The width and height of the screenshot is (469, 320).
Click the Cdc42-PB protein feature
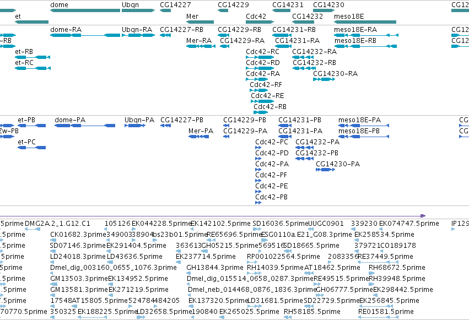(x=258, y=203)
